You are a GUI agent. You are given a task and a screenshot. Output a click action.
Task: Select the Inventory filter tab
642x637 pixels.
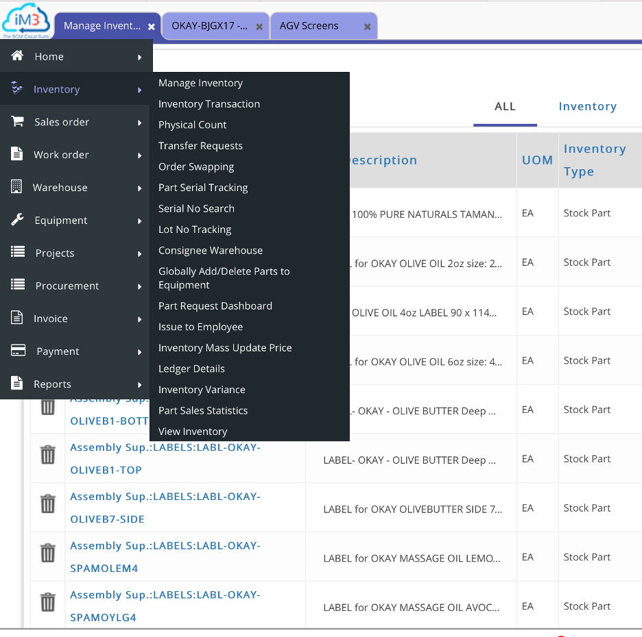point(588,106)
